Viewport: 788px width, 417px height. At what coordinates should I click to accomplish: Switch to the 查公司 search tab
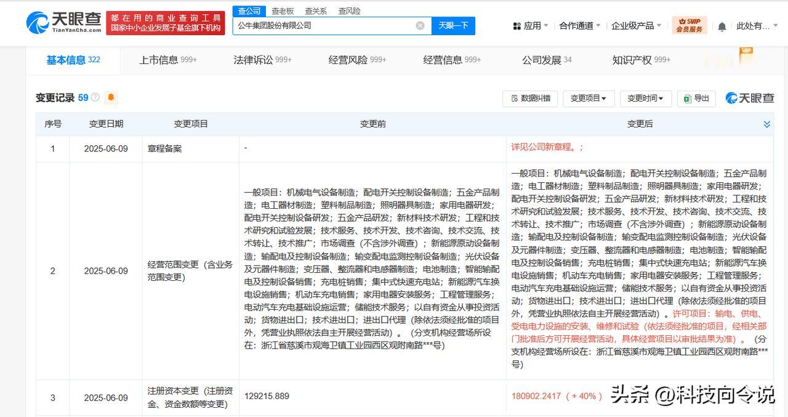tap(249, 11)
